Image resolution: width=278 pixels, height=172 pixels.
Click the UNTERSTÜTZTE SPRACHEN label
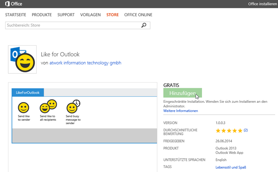(x=184, y=160)
